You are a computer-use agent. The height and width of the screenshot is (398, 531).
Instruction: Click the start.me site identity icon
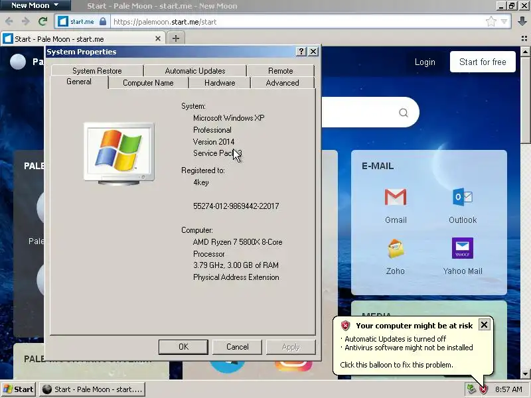tap(62, 22)
